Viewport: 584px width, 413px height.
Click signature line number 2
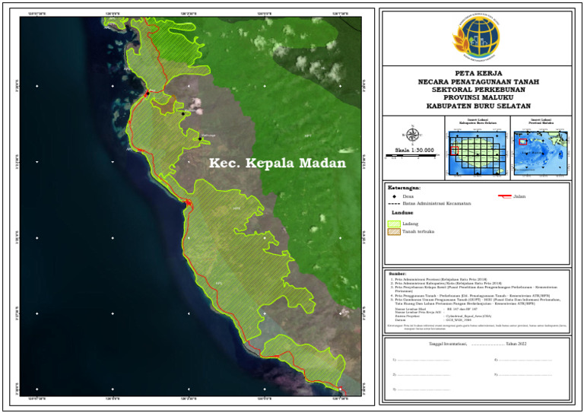[421, 375]
